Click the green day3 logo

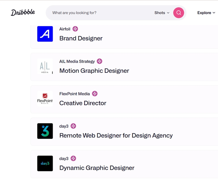tap(45, 131)
